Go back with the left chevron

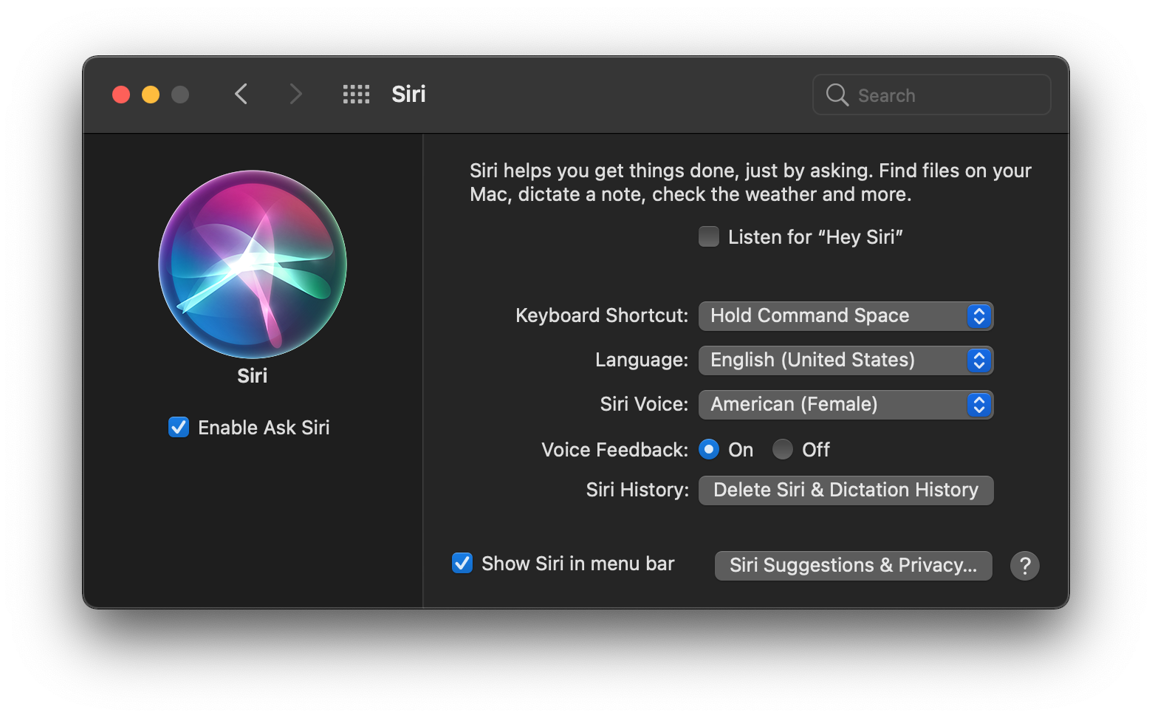241,95
